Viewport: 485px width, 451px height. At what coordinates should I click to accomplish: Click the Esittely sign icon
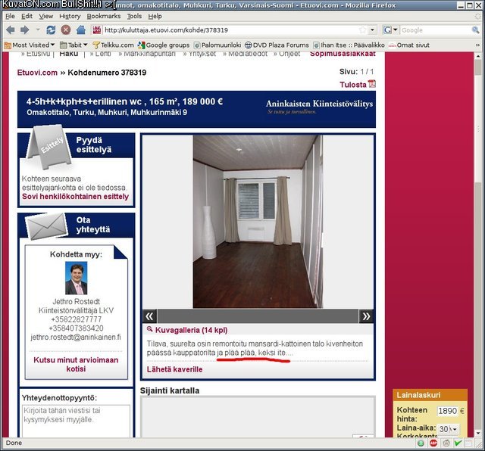[49, 146]
